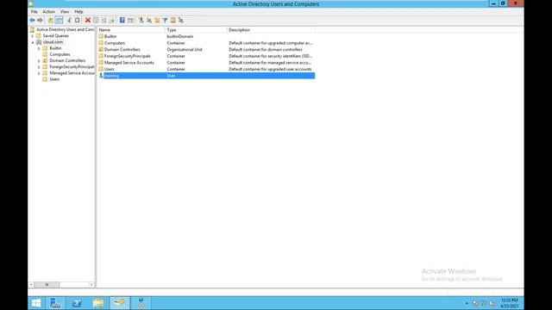Sort by the Name column header
Screen dimensions: 552x310
(130, 30)
